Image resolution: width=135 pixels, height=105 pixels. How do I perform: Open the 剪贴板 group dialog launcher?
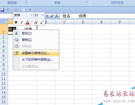point(26,2)
